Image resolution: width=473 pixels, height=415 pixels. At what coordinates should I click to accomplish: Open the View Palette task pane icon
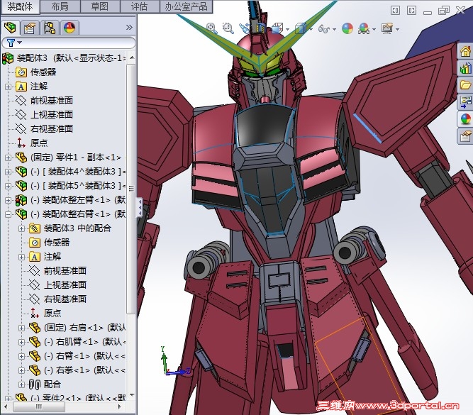465,102
